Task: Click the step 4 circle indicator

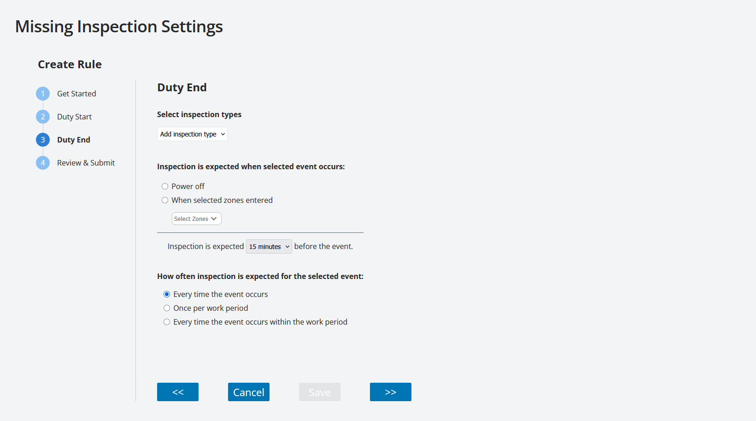Action: 42,162
